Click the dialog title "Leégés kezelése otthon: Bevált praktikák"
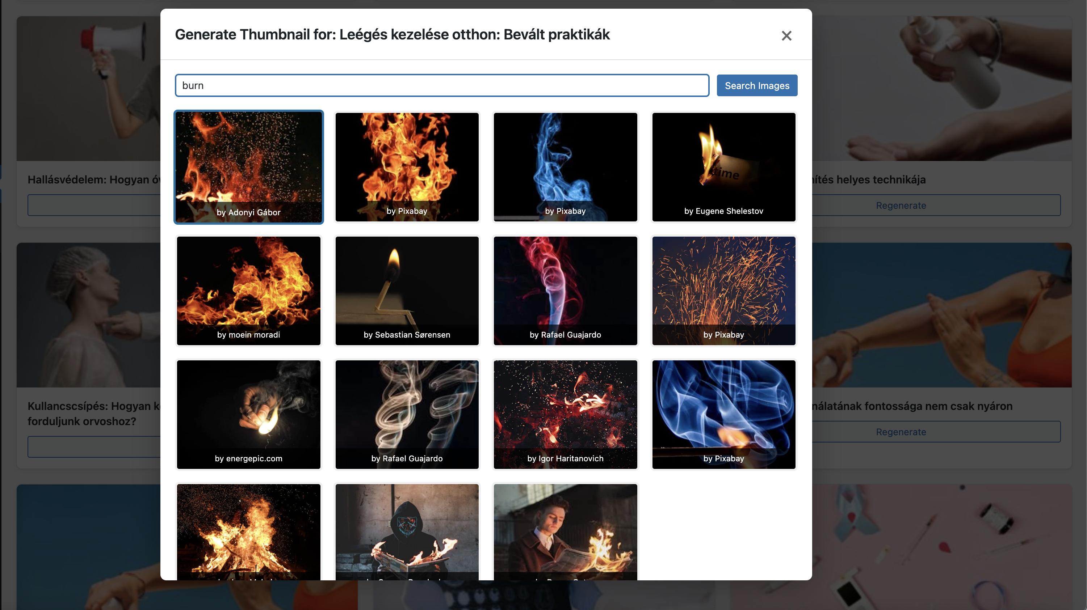This screenshot has width=1087, height=610. pos(474,35)
